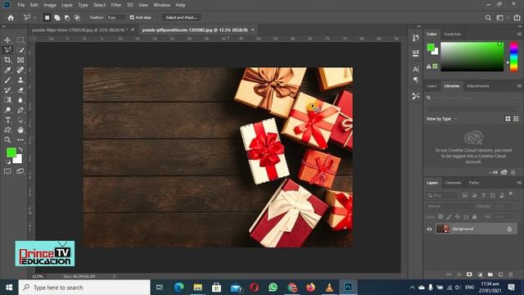This screenshot has width=524, height=295.
Task: Open the Character panel icon in dock
Action: coord(415,69)
